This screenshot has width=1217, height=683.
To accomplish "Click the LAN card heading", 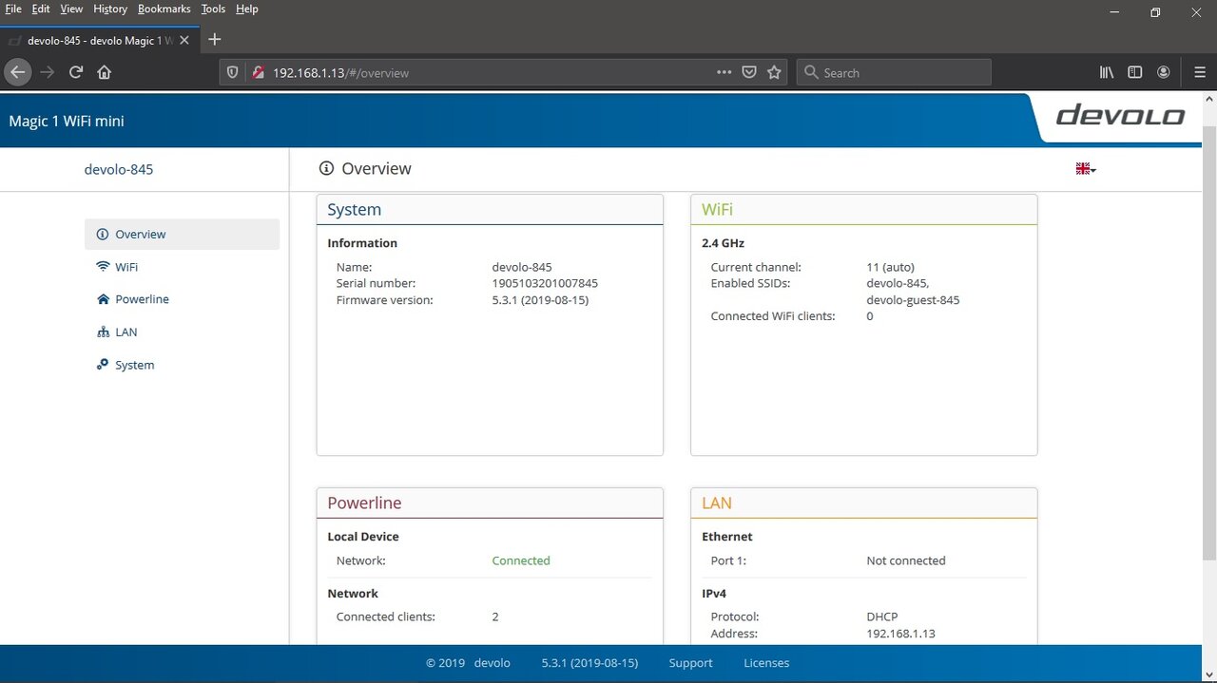I will 717,503.
